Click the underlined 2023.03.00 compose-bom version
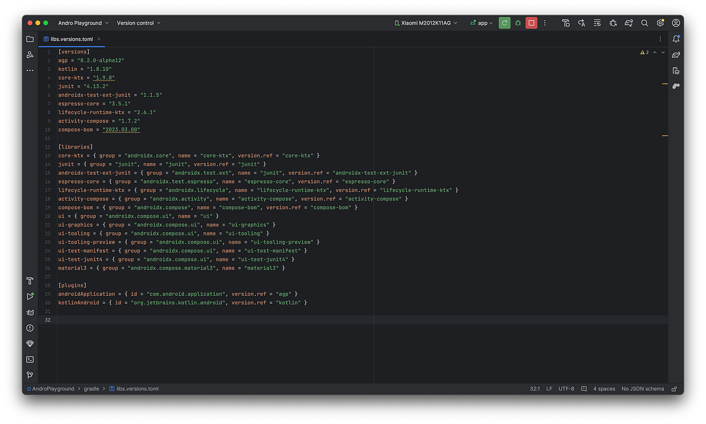Screen dimensions: 706x424 [x=121, y=129]
